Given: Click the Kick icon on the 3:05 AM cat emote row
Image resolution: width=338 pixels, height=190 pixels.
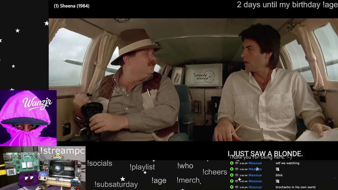Looking at the screenshot, I should (x=232, y=181).
